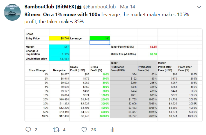206x135 pixels.
Task: Open tweet analytics bar chart icon
Action: [x=113, y=130]
